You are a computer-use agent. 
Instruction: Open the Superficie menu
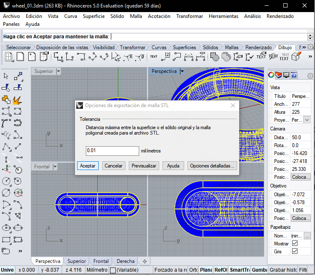[x=94, y=16]
